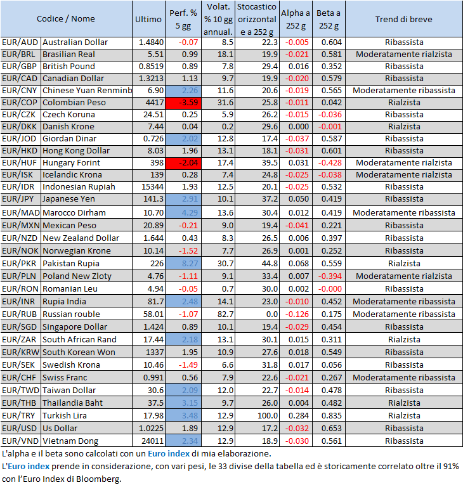This screenshot has height=485, width=463.
Task: Click Hungary Forint beta -0.428
Action: [x=329, y=163]
